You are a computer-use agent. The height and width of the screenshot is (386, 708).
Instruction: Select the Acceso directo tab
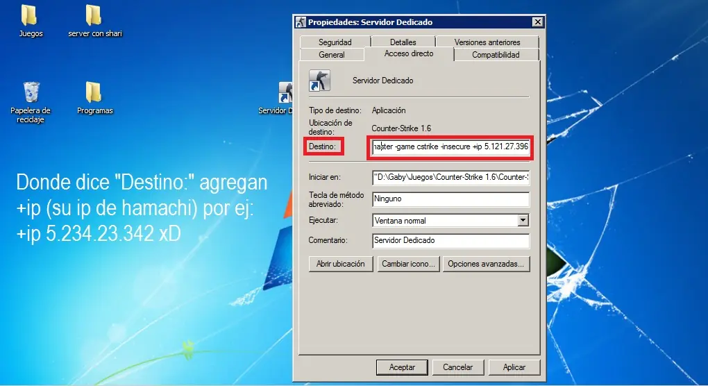pyautogui.click(x=409, y=53)
